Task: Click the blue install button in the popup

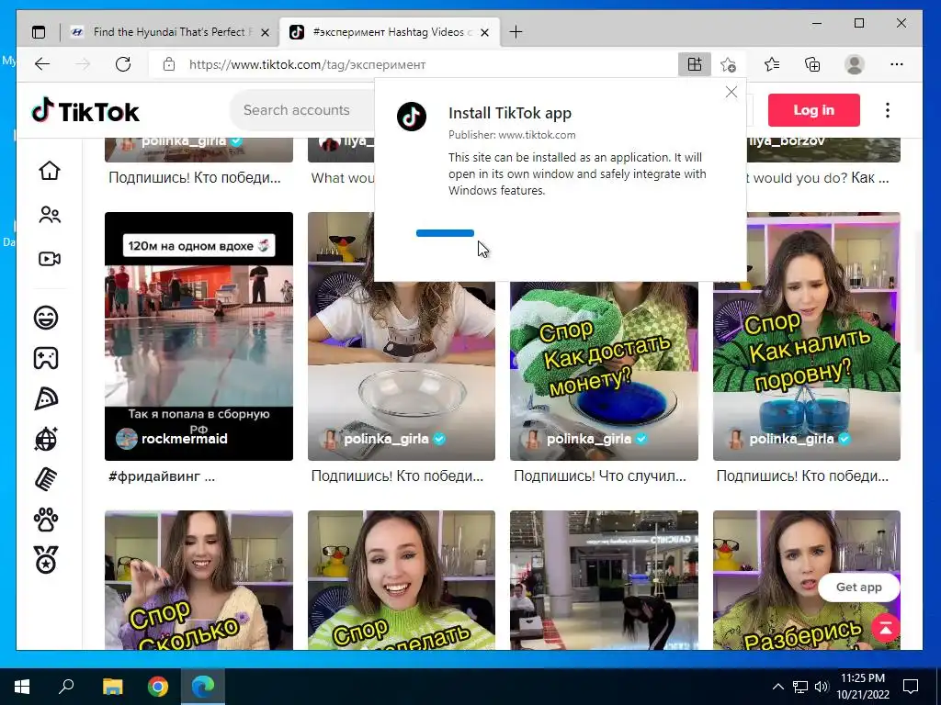Action: coord(445,233)
